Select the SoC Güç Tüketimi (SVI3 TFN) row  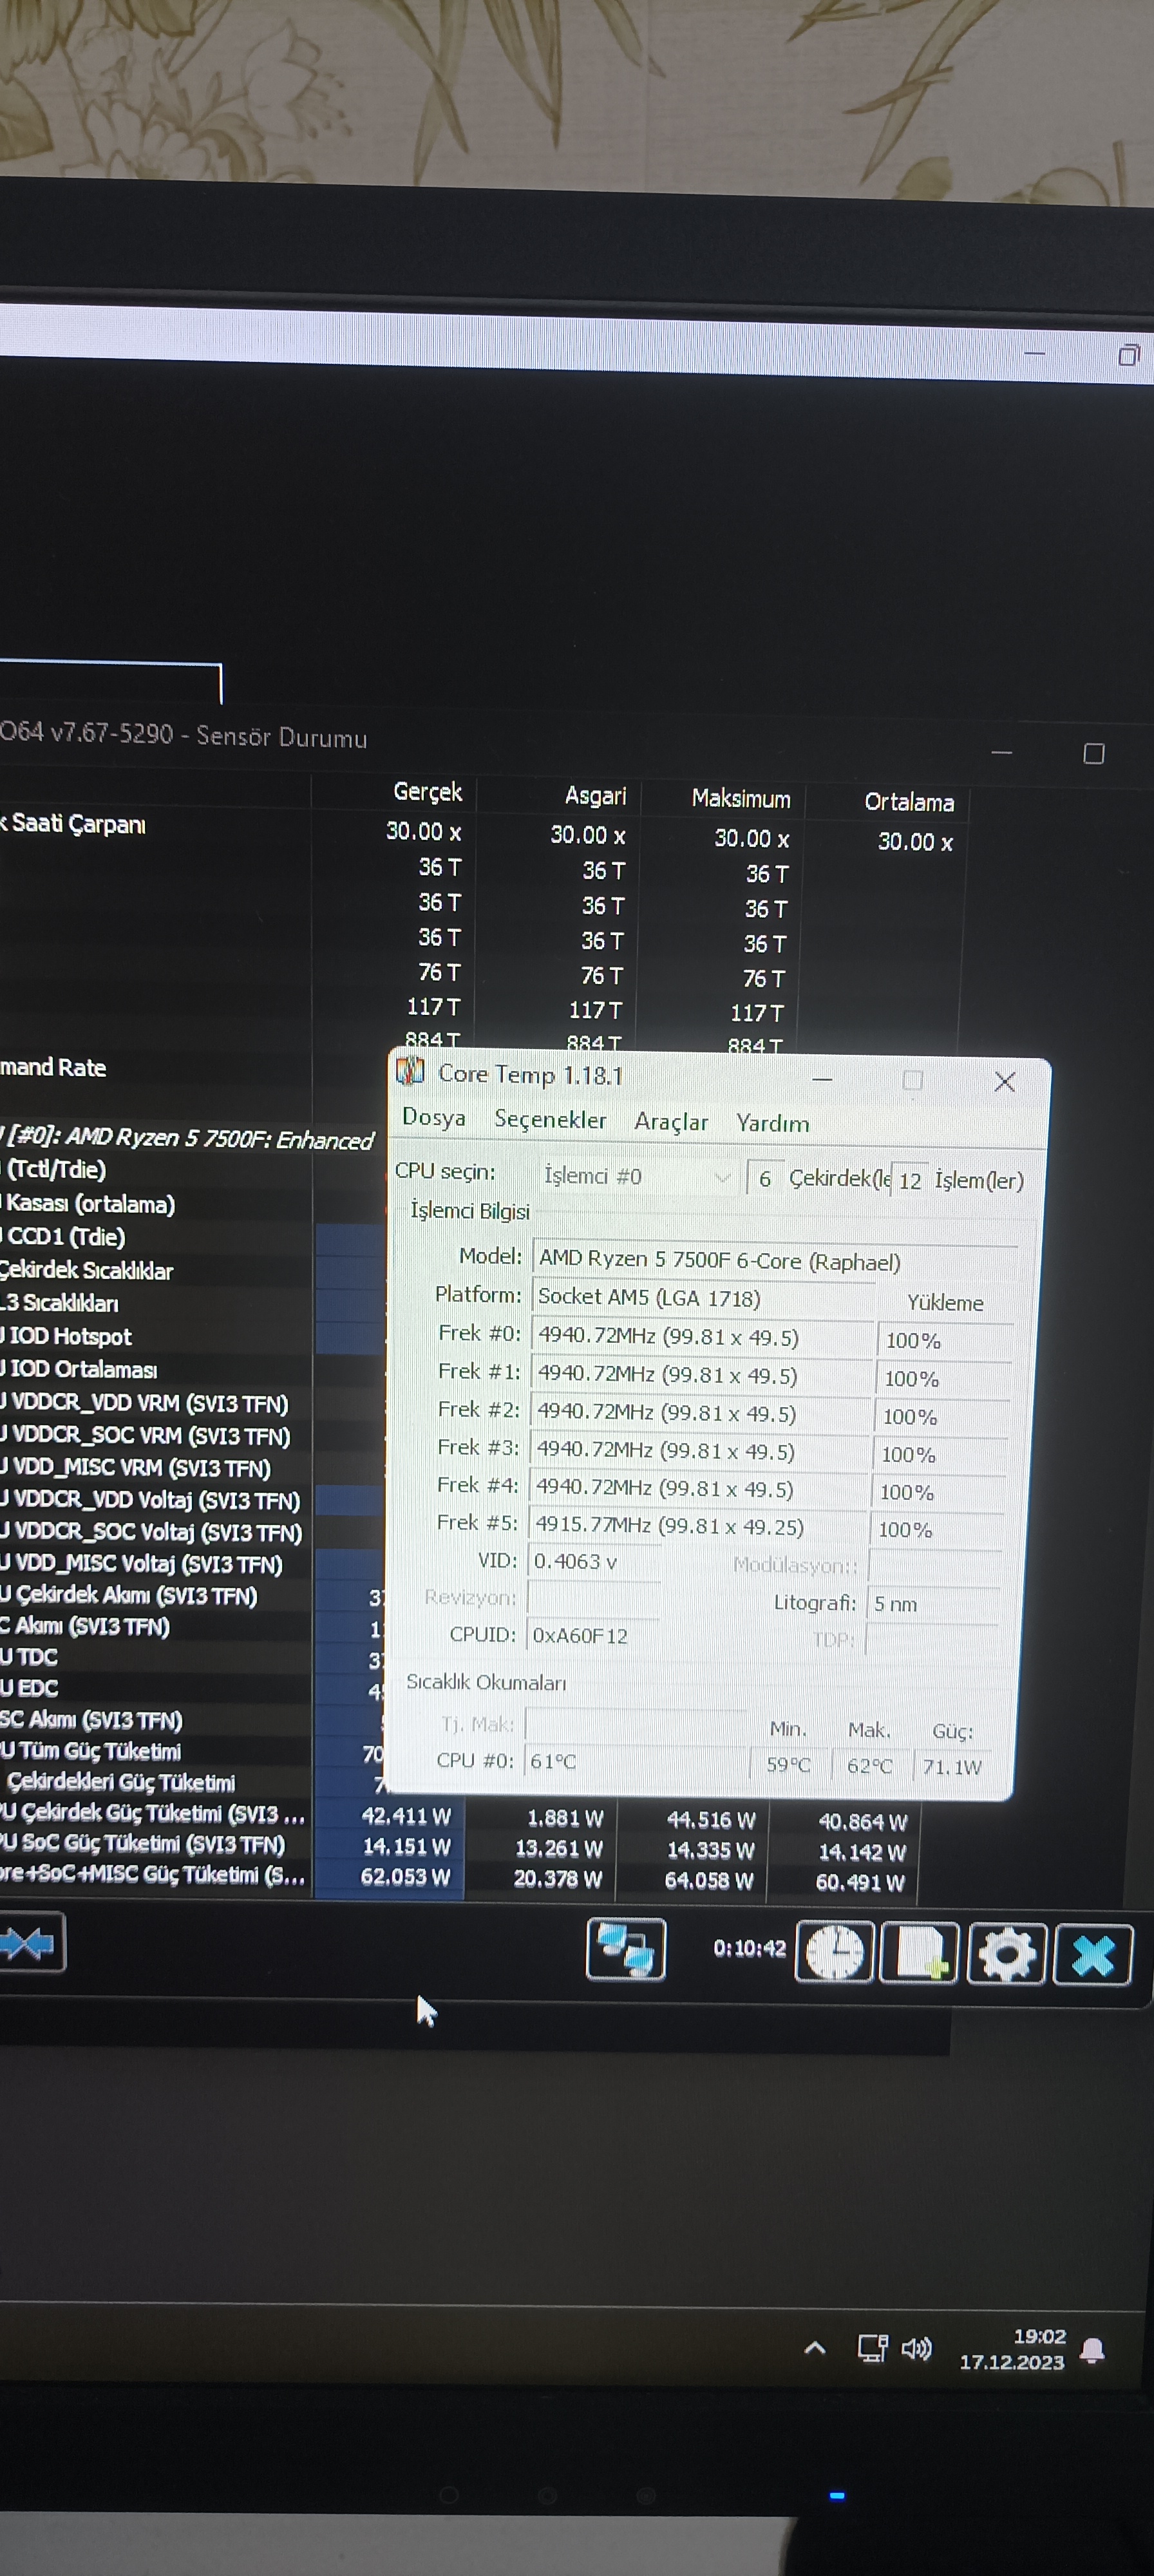143,1843
